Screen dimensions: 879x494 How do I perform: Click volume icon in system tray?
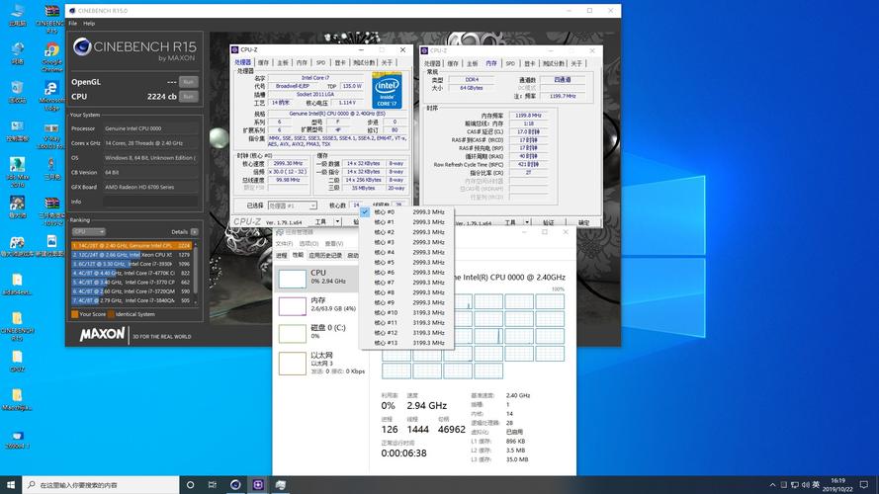[x=805, y=484]
